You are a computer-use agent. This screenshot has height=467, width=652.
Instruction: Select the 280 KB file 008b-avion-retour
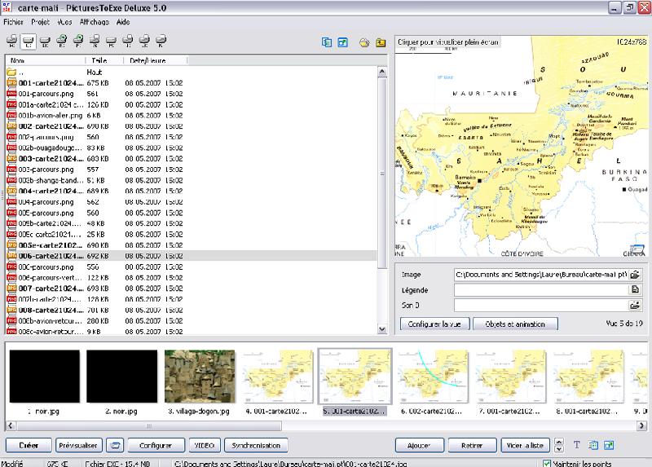(x=192, y=320)
